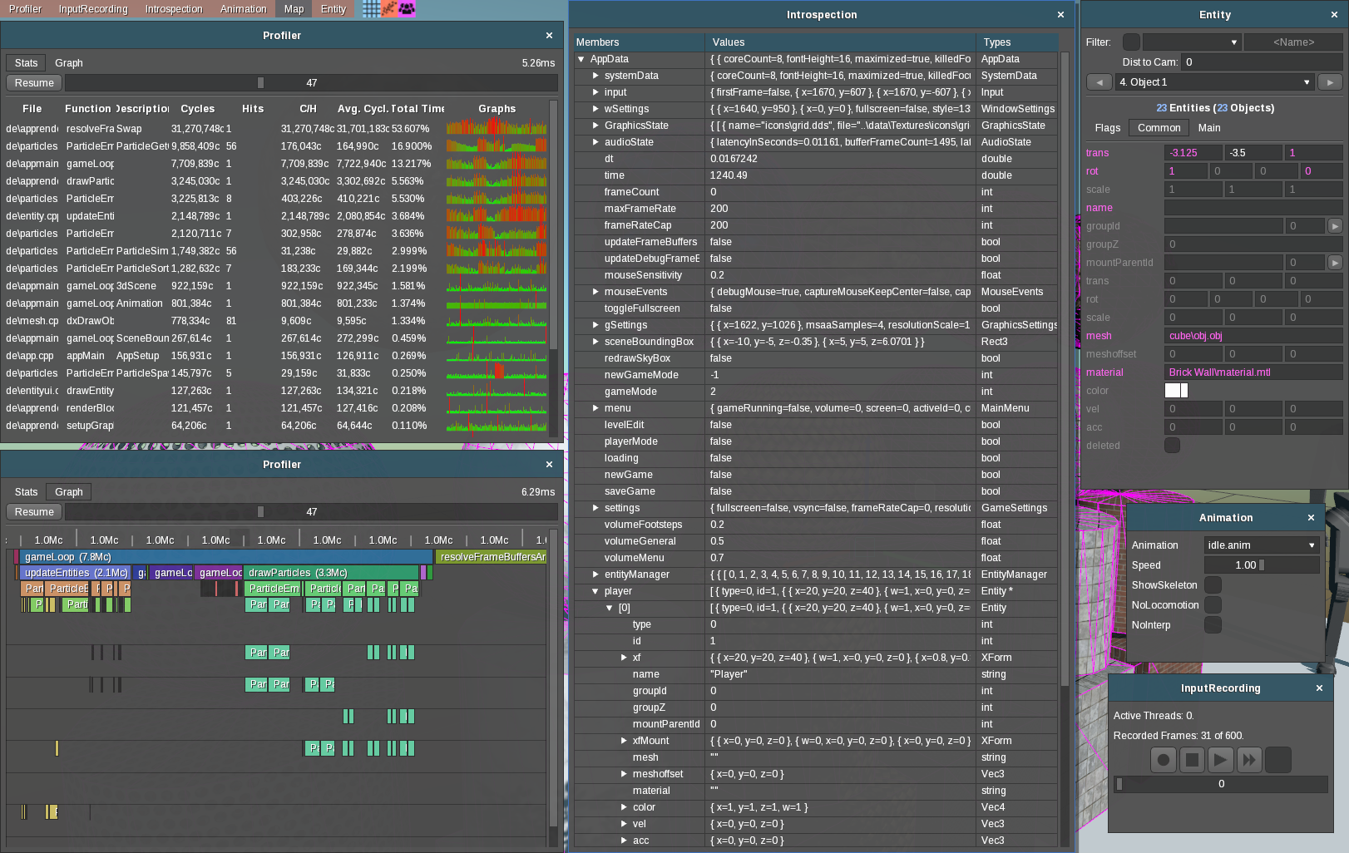1349x853 pixels.
Task: Expand the systemData tree node
Action: pos(595,76)
